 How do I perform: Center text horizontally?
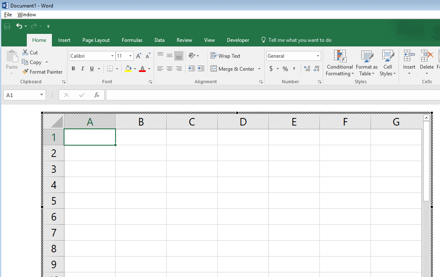click(170, 69)
